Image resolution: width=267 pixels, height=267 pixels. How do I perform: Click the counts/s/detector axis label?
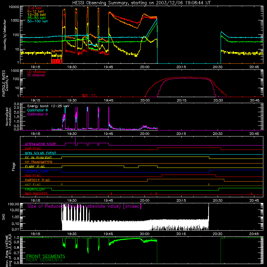5,35
